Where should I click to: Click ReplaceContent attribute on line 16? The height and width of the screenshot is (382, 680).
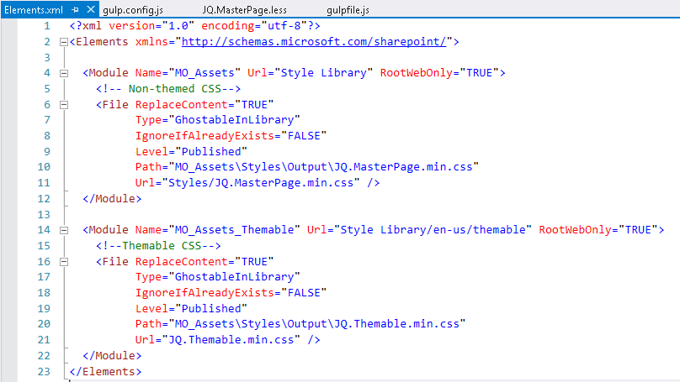(x=181, y=262)
